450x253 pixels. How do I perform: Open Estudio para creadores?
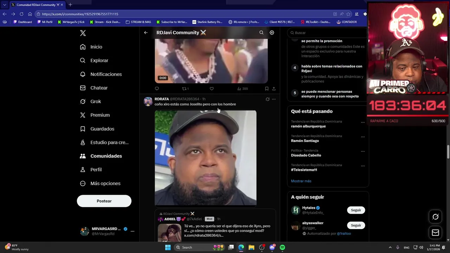pyautogui.click(x=104, y=142)
